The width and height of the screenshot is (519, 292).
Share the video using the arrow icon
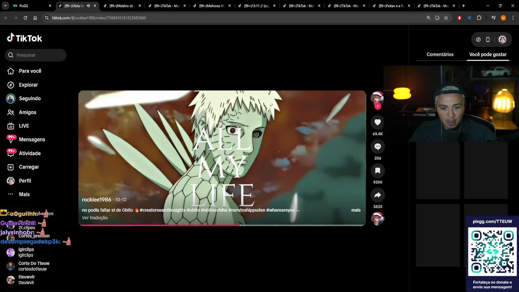377,195
